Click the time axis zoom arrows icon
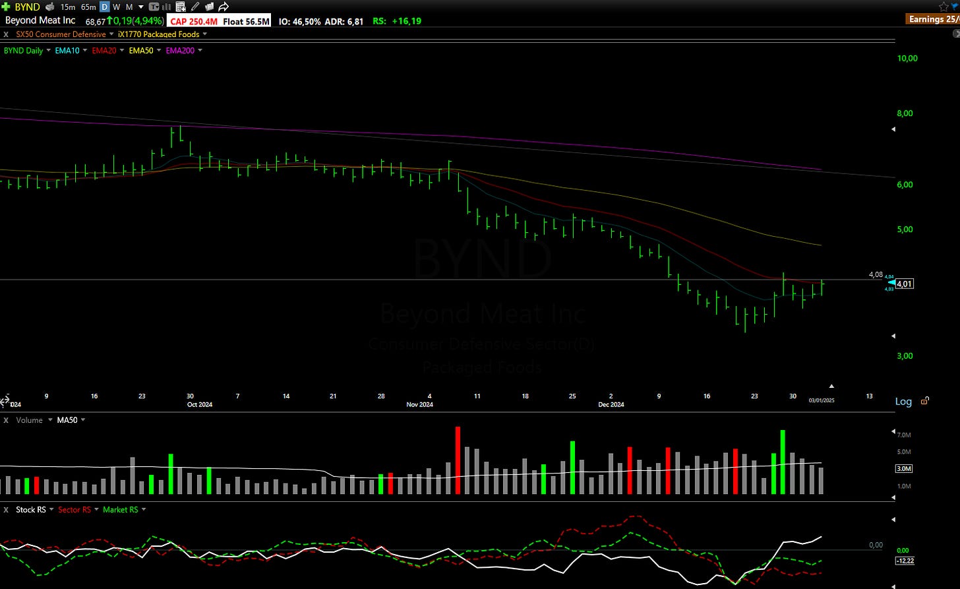 (6, 400)
